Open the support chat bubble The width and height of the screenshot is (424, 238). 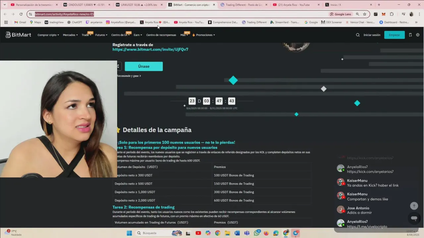414,218
